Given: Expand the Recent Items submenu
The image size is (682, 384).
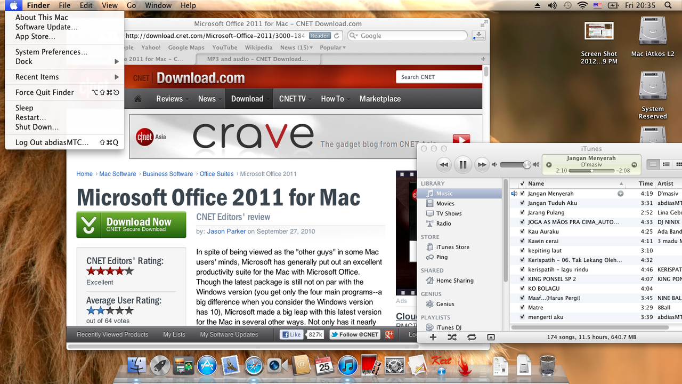Looking at the screenshot, I should [x=64, y=77].
